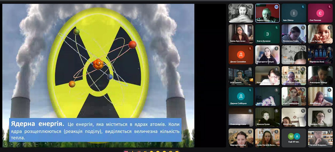The height and width of the screenshot is (152, 335).
Task: Select the Аріна Арутюнян video tile
Action: [241, 34]
